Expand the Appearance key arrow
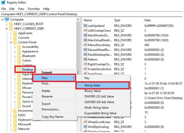 pyautogui.click(x=15, y=52)
